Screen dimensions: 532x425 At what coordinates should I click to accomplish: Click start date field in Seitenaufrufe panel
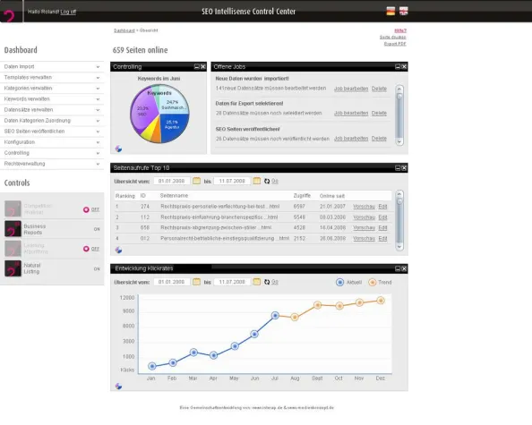click(x=172, y=181)
